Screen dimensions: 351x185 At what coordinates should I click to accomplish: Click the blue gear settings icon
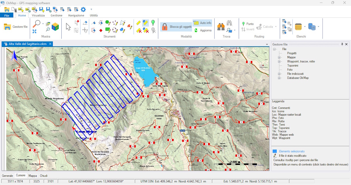pyautogui.click(x=83, y=9)
